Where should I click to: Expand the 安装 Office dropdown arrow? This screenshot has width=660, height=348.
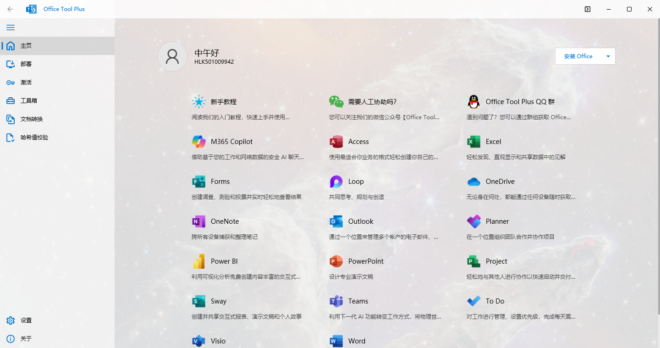pos(608,56)
